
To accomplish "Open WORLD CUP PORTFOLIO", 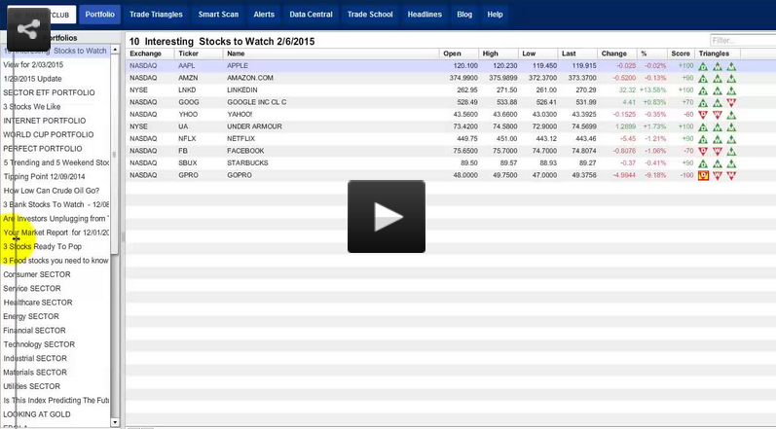I will [x=49, y=134].
